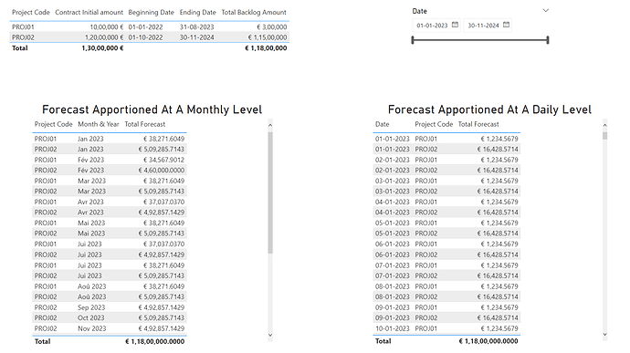Click the right handle of date slider
Screen dimensions: 630x353
tap(548, 40)
